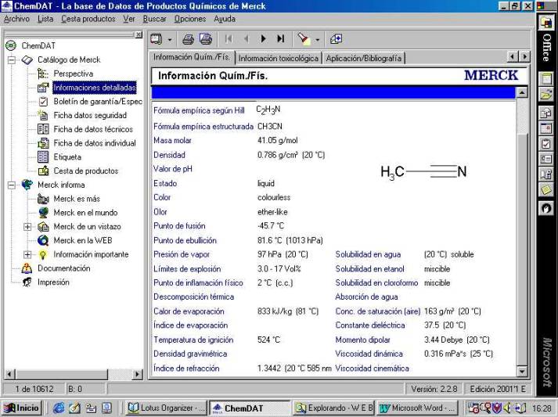Image resolution: width=558 pixels, height=417 pixels.
Task: Collapse the Catálogo de Merck node
Action: 11,59
